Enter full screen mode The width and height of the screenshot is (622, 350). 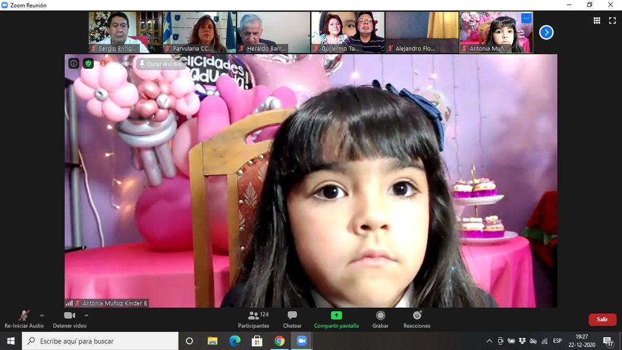[x=612, y=21]
